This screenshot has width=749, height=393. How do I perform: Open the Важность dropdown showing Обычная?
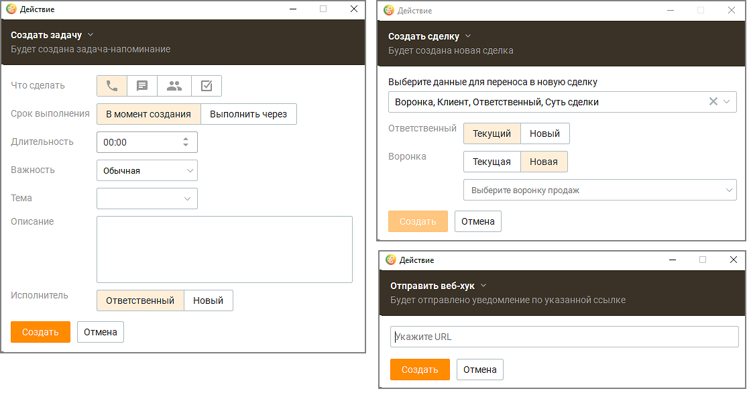point(147,170)
